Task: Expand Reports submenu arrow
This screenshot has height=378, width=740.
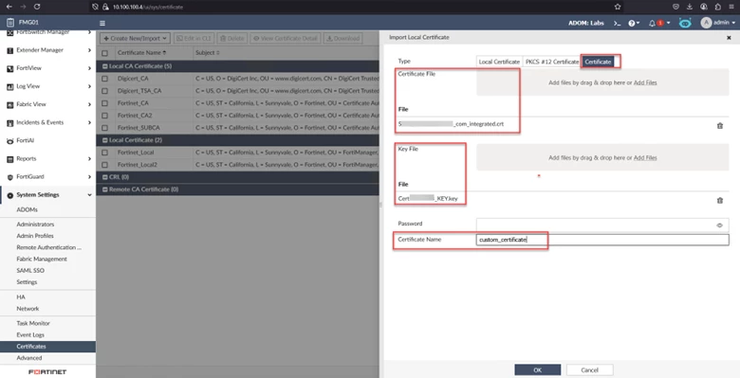Action: [x=89, y=159]
